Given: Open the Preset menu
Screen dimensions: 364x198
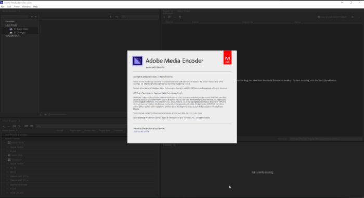Looking at the screenshot, I should [16, 7].
